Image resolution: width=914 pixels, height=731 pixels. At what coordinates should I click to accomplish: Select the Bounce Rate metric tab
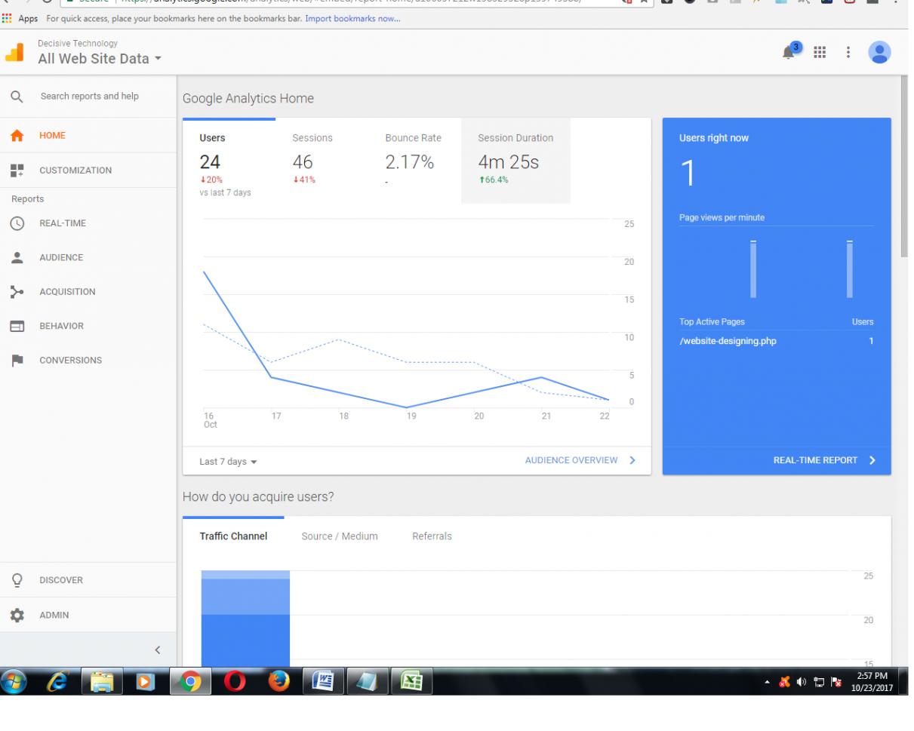click(x=413, y=138)
